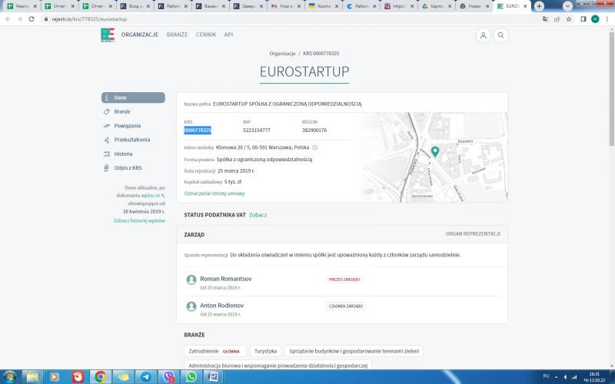Click the REGON value 382900176

[x=314, y=130]
